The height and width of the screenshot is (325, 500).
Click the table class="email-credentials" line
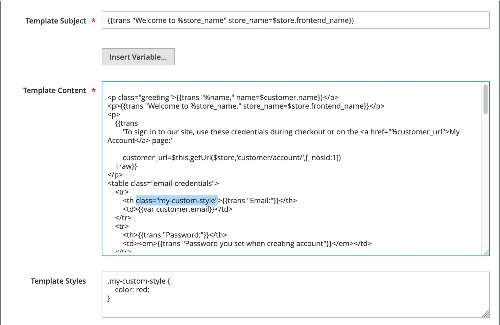click(x=163, y=183)
